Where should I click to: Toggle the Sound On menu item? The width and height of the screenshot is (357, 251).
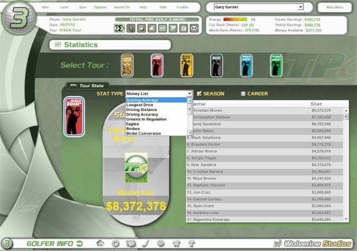(122, 8)
